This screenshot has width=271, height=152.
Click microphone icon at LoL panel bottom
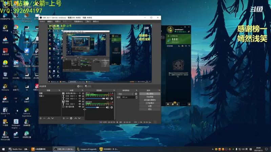click(178, 104)
